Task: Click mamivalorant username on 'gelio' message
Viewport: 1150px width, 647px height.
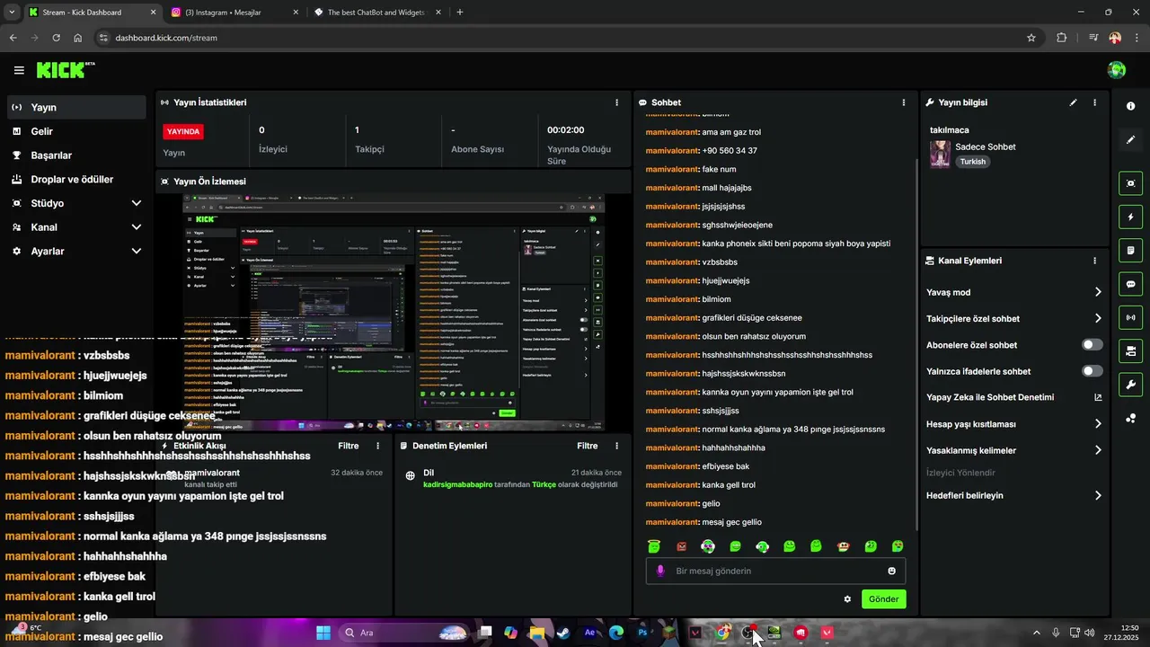Action: 672,503
